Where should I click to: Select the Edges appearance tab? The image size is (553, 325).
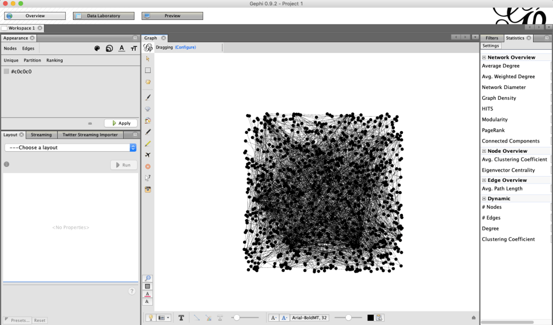[28, 48]
